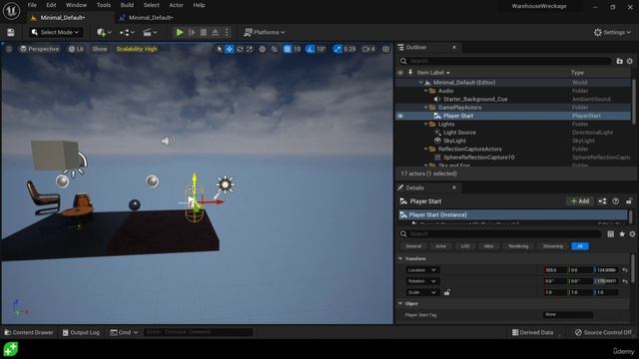The image size is (639, 359).
Task: Click the Blueprint/add script icon beside Add
Action: (x=602, y=201)
